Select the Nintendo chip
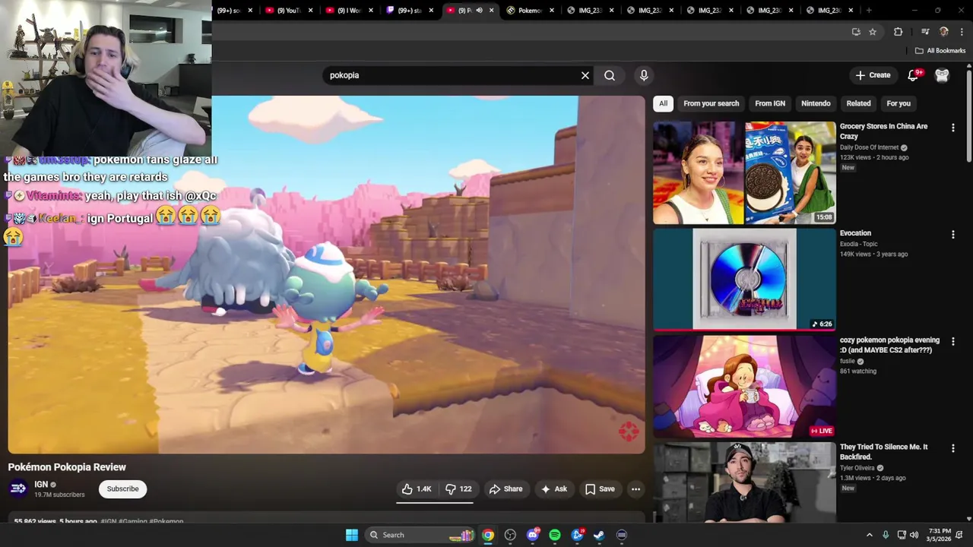The image size is (973, 547). (816, 103)
